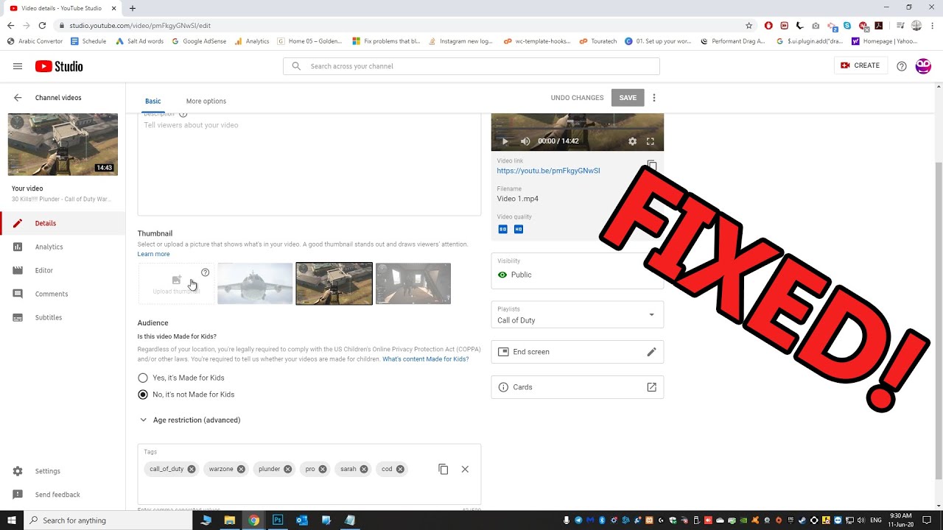The width and height of the screenshot is (943, 530).
Task: Select Yes, it's Made for Kids
Action: (x=143, y=378)
